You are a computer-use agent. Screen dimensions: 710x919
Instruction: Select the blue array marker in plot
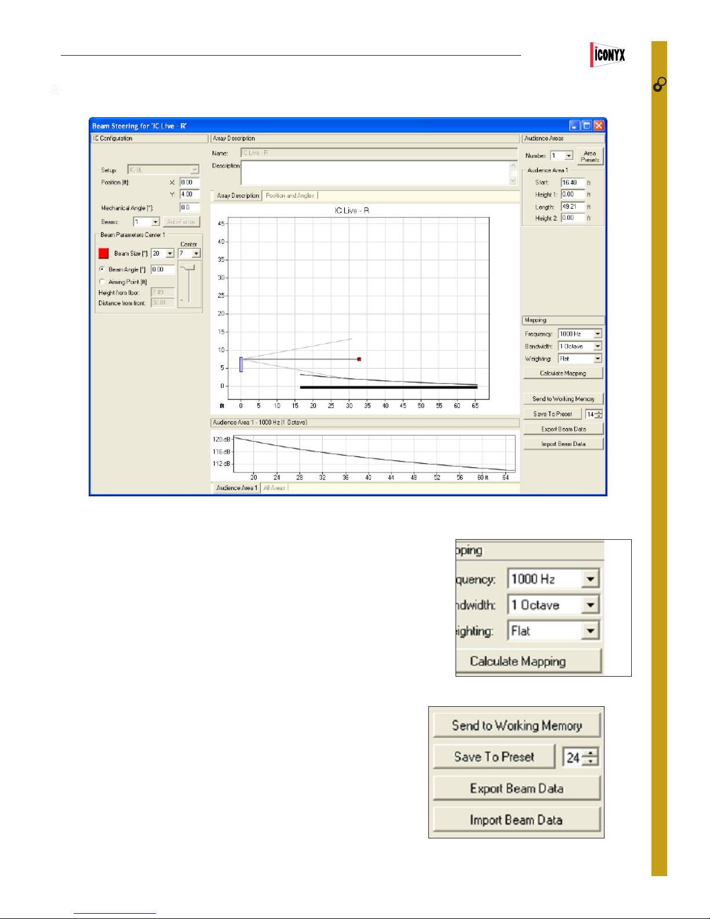tap(241, 365)
